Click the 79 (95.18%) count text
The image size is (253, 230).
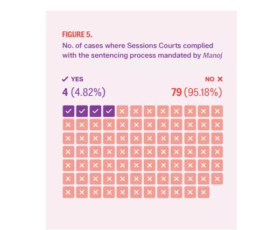(196, 92)
